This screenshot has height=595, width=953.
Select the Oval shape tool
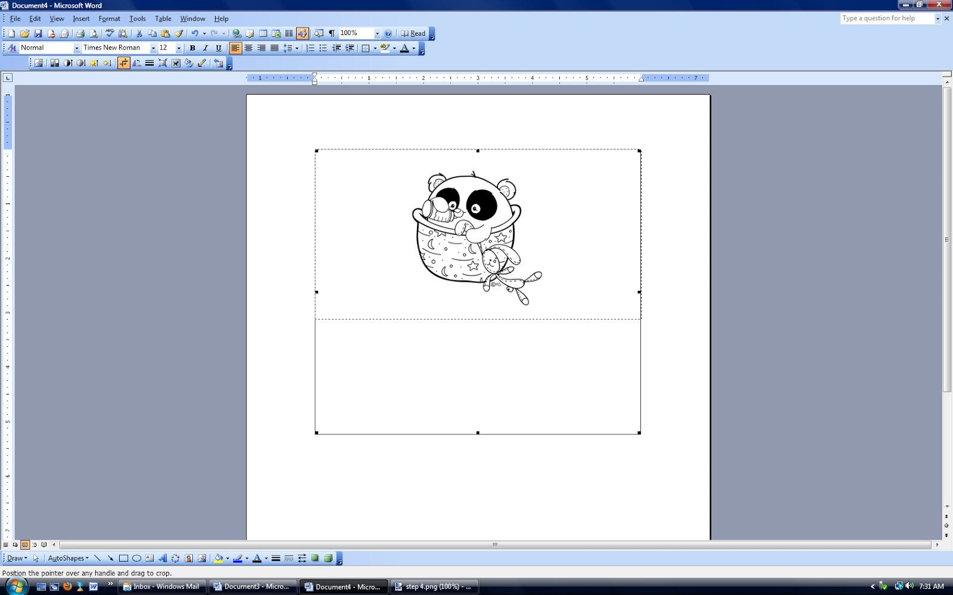pos(136,558)
